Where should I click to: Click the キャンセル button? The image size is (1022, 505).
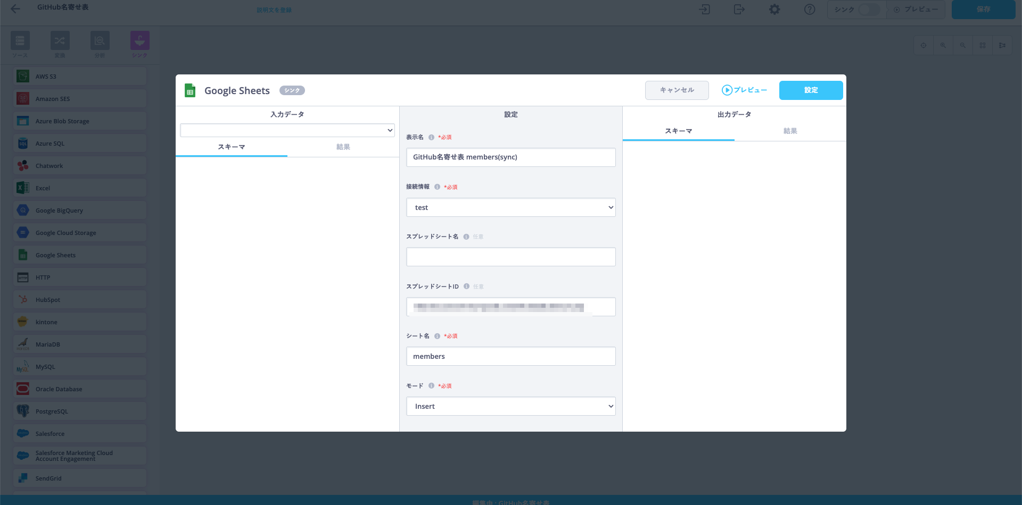pos(677,90)
